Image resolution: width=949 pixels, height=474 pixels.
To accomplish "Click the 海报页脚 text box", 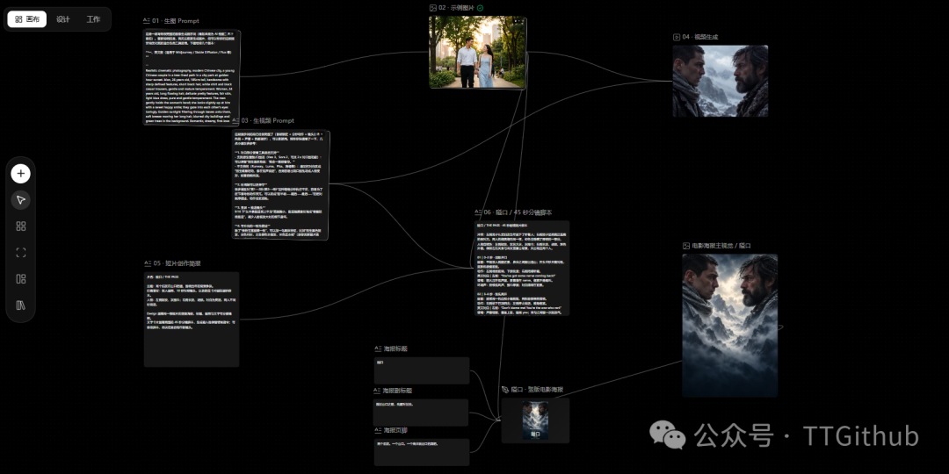I will click(421, 452).
